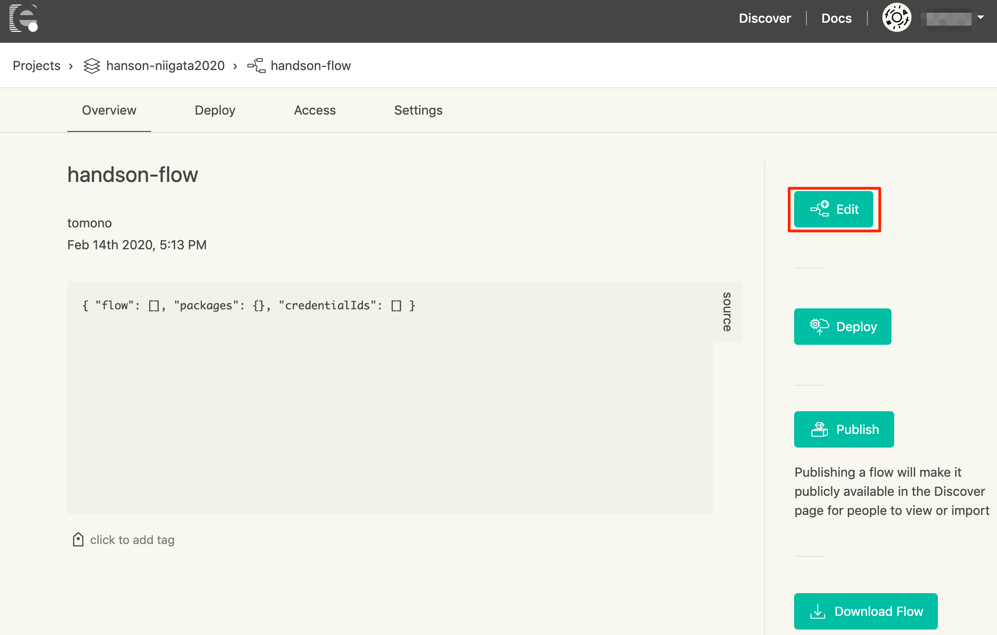
Task: Open hanson-niigata2020 project breadcrumb
Action: tap(165, 66)
